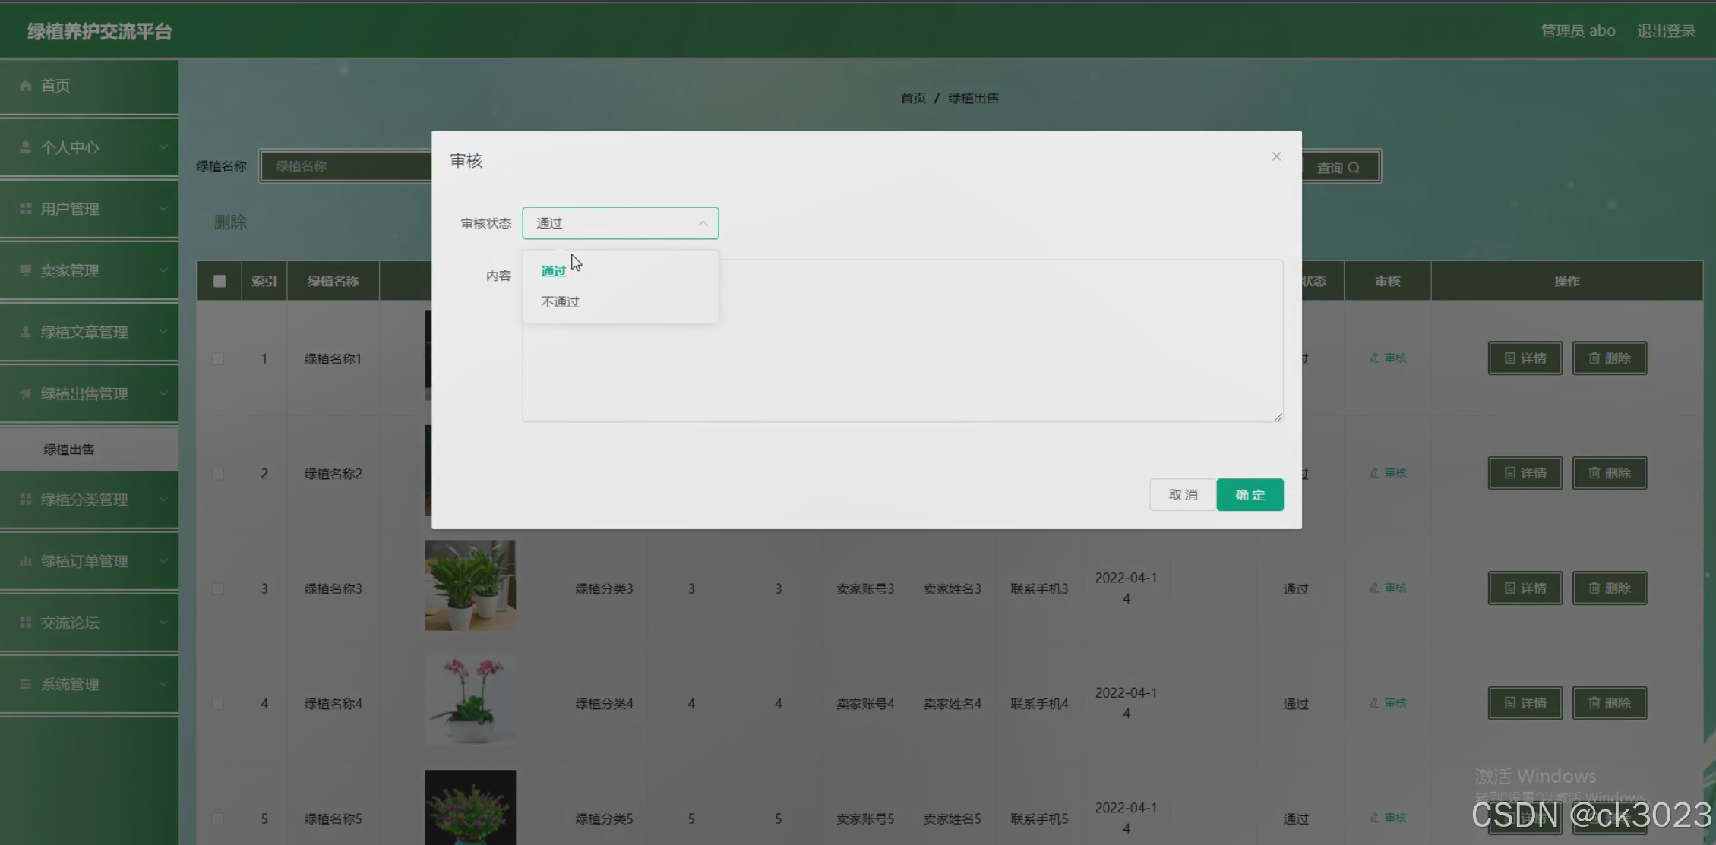The height and width of the screenshot is (845, 1716).
Task: Click the pencil 审核 icon in row 3
Action: [1374, 588]
